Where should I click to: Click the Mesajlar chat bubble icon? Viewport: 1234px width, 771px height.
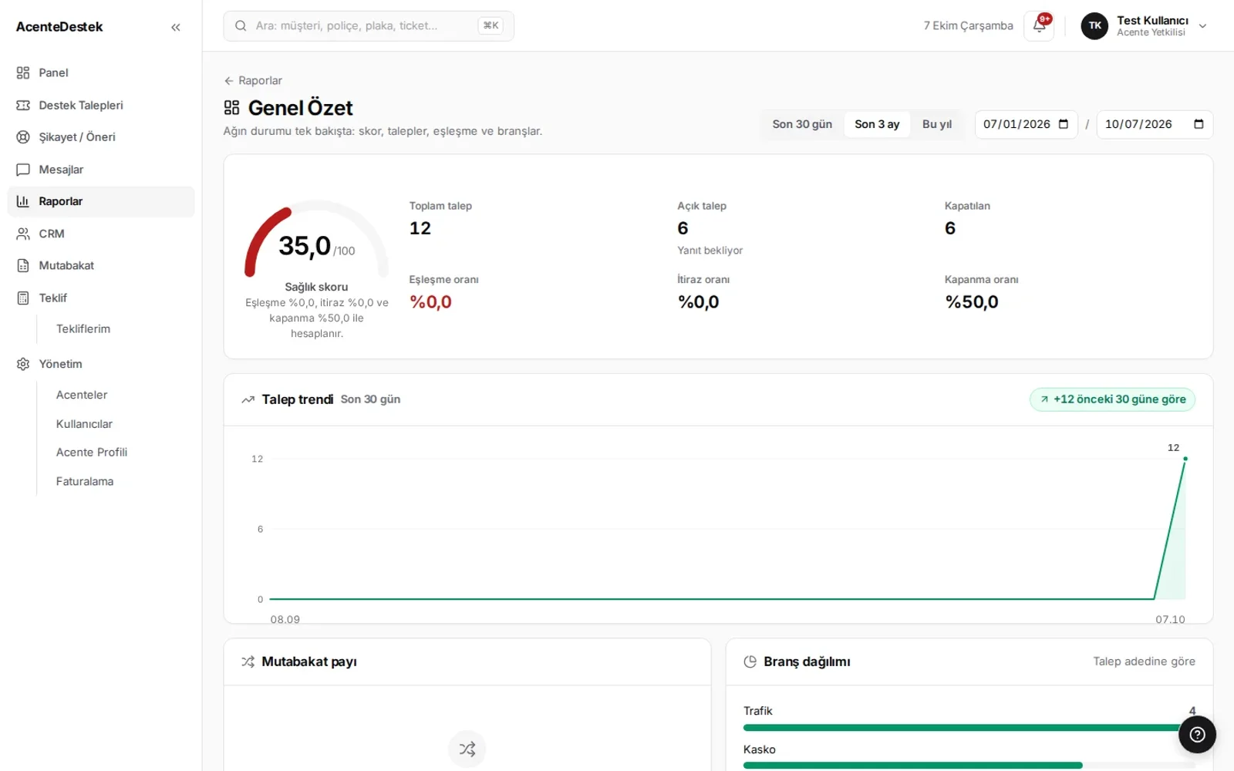tap(23, 170)
